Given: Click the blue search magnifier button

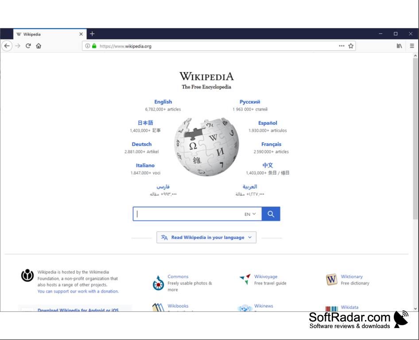Looking at the screenshot, I should tap(271, 214).
